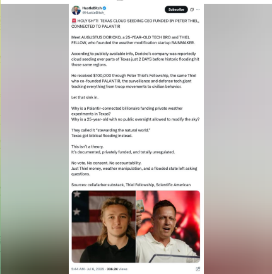
Task: Click the drag handle above the post
Action: [x=120, y=0]
